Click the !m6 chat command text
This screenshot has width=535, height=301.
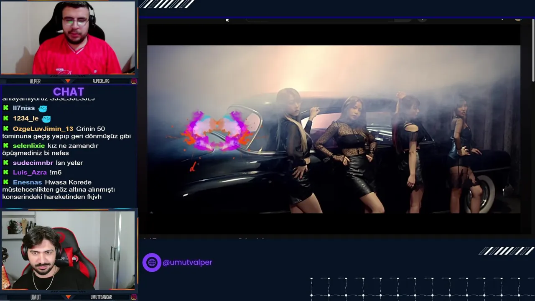[x=56, y=172]
